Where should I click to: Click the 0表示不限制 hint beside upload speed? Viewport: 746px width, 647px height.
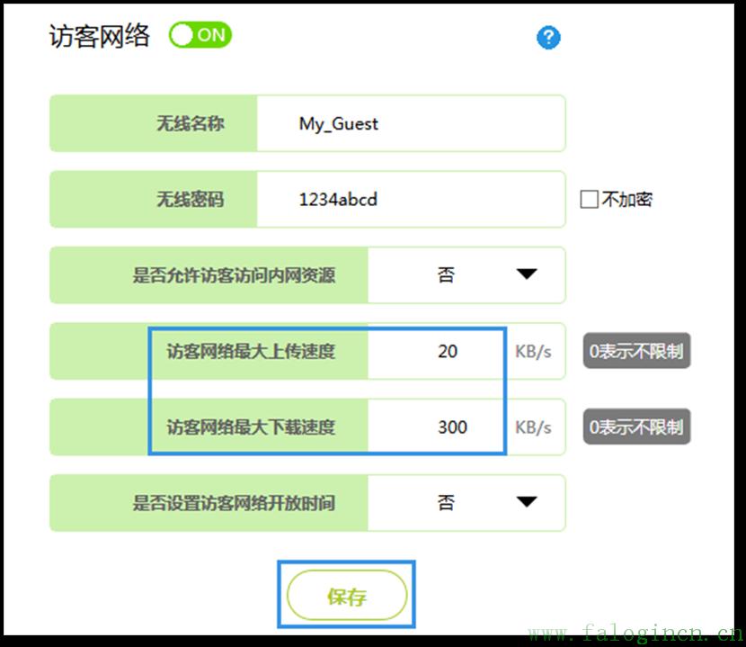(635, 352)
